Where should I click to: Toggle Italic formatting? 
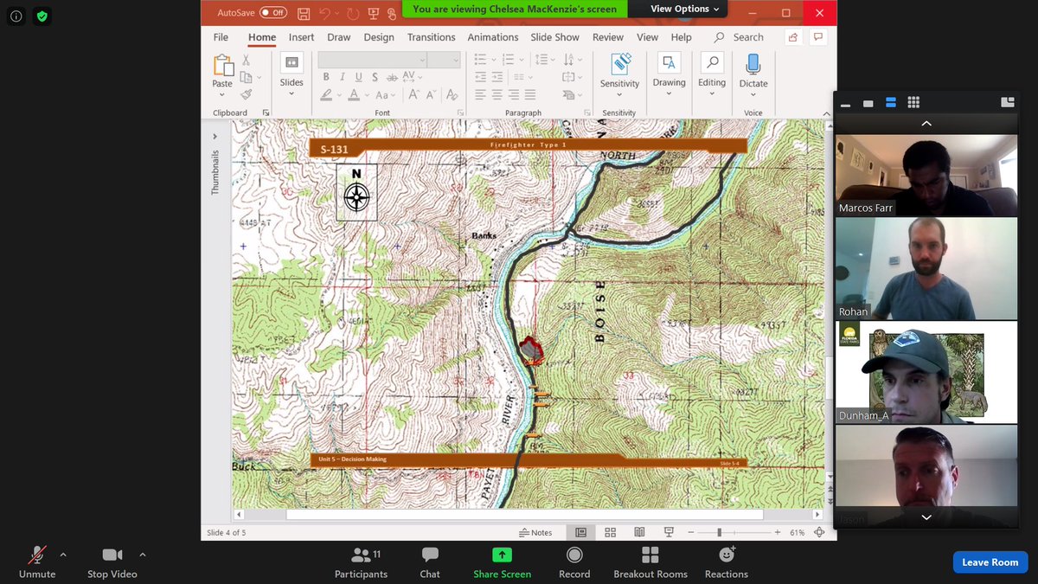point(341,77)
